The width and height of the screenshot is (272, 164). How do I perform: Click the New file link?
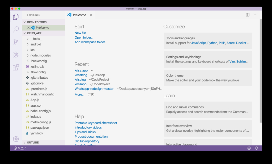point(80,33)
